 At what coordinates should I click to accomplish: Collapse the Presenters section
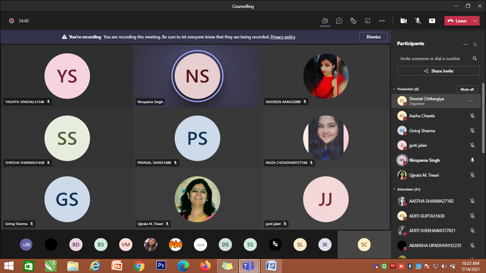pos(394,89)
